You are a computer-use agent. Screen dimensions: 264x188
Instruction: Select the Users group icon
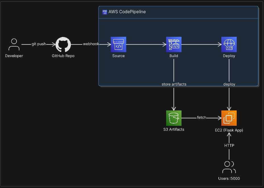click(x=229, y=167)
